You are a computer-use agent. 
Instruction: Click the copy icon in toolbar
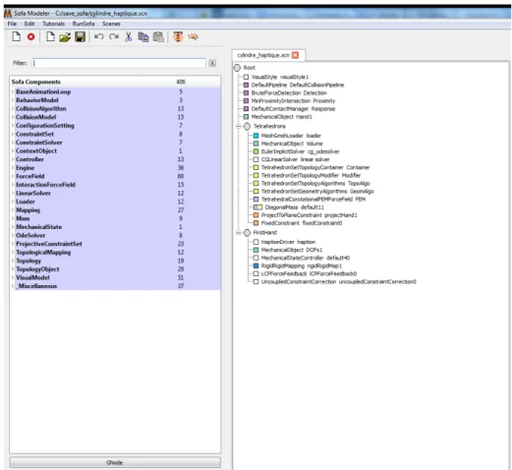pos(143,37)
